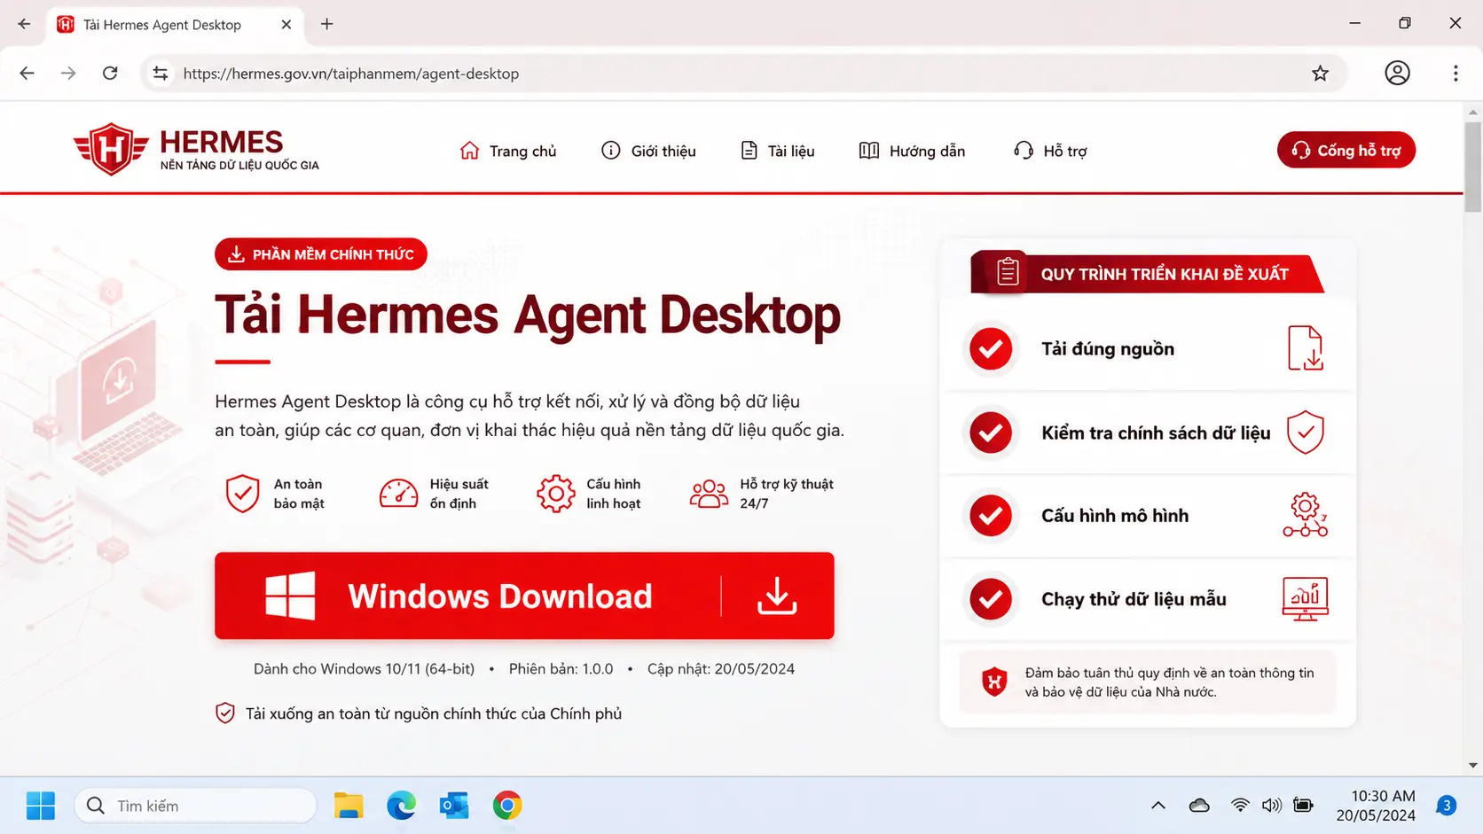This screenshot has height=834, width=1483.
Task: Click the browser address bar URL
Action: 351,74
